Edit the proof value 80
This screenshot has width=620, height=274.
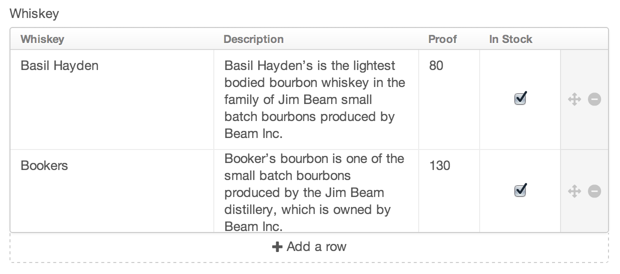tap(436, 65)
